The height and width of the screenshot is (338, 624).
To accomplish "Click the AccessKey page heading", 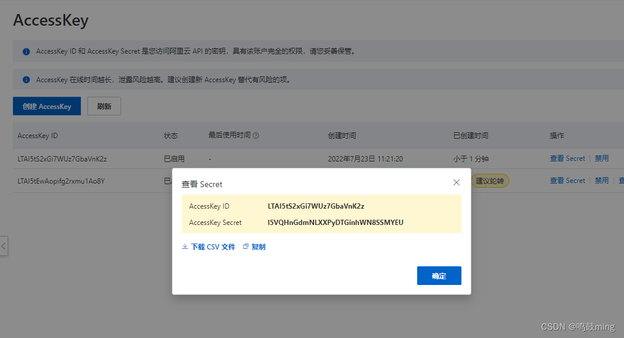I will coord(51,20).
